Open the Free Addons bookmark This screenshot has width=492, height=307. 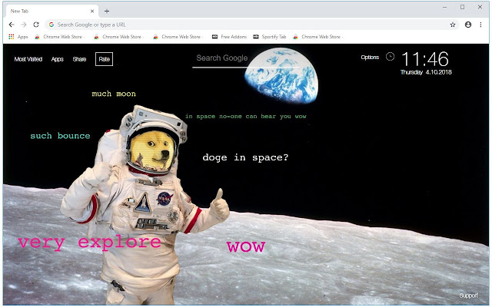[229, 37]
